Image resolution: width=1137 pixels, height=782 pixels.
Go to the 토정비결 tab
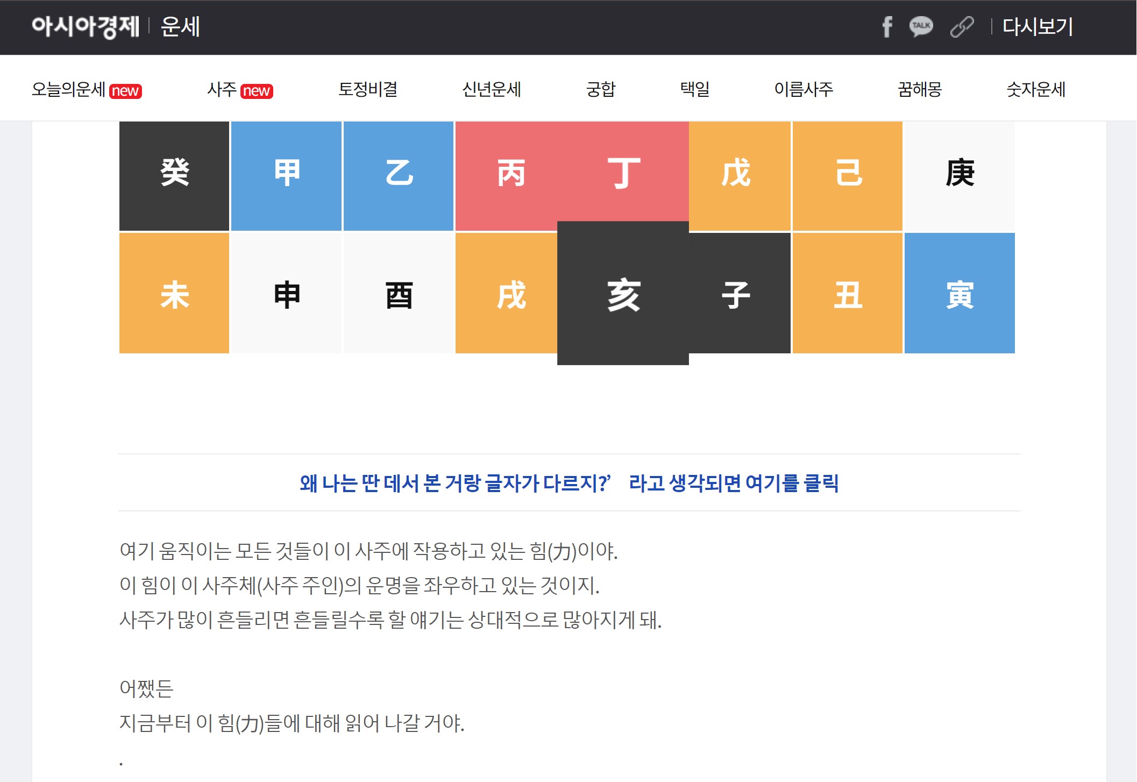click(x=368, y=89)
